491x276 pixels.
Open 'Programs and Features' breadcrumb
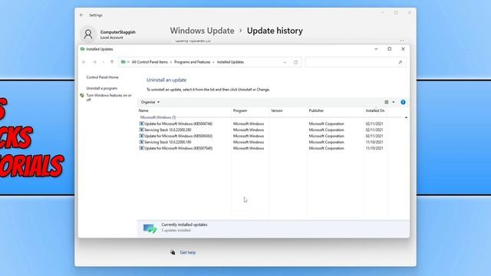pyautogui.click(x=193, y=62)
